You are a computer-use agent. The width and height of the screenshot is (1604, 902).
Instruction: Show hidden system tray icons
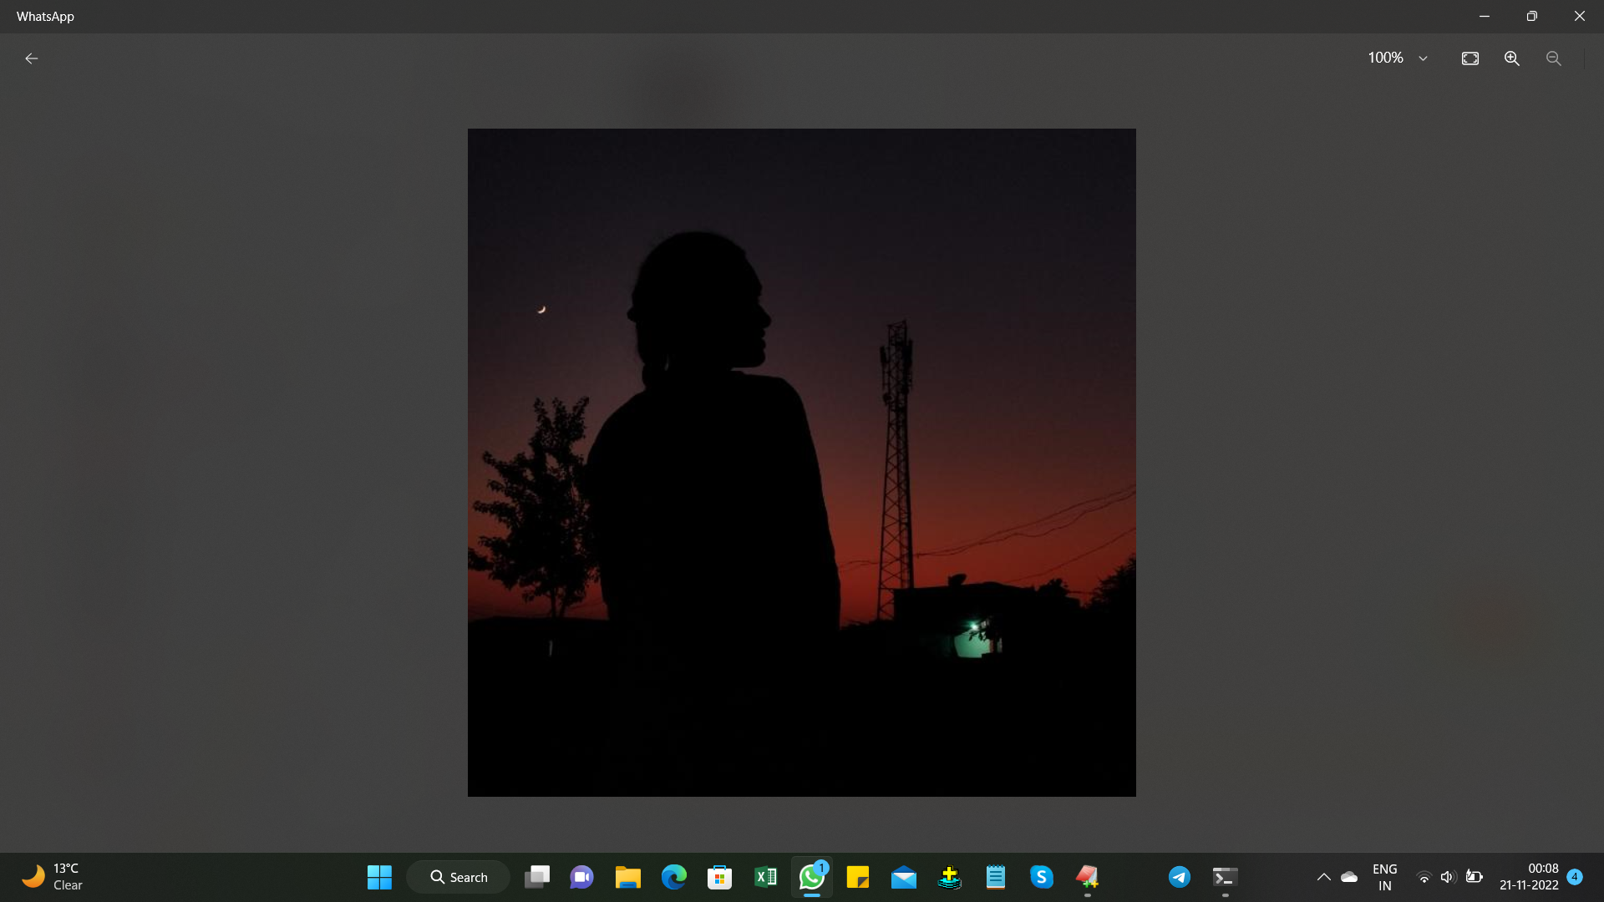[1324, 877]
